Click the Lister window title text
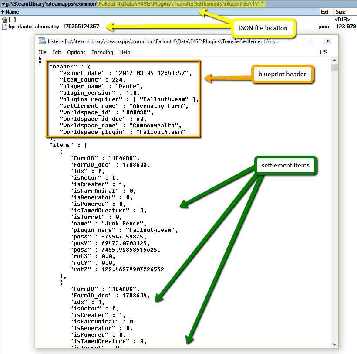 pyautogui.click(x=162, y=41)
